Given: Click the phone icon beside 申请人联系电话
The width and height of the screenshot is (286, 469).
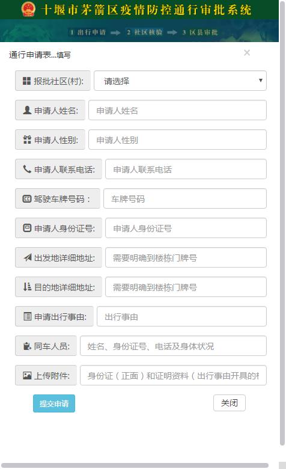Looking at the screenshot, I should [x=27, y=169].
